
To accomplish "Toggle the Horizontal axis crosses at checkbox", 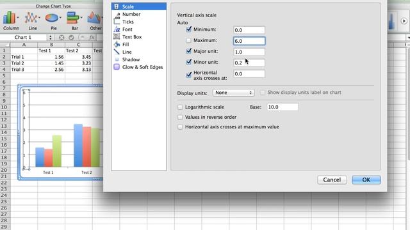I will click(188, 75).
